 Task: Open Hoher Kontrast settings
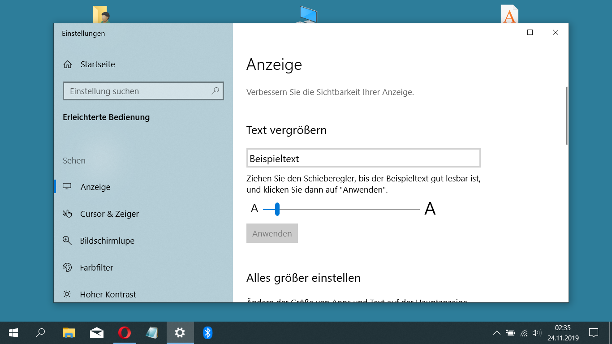tap(108, 294)
